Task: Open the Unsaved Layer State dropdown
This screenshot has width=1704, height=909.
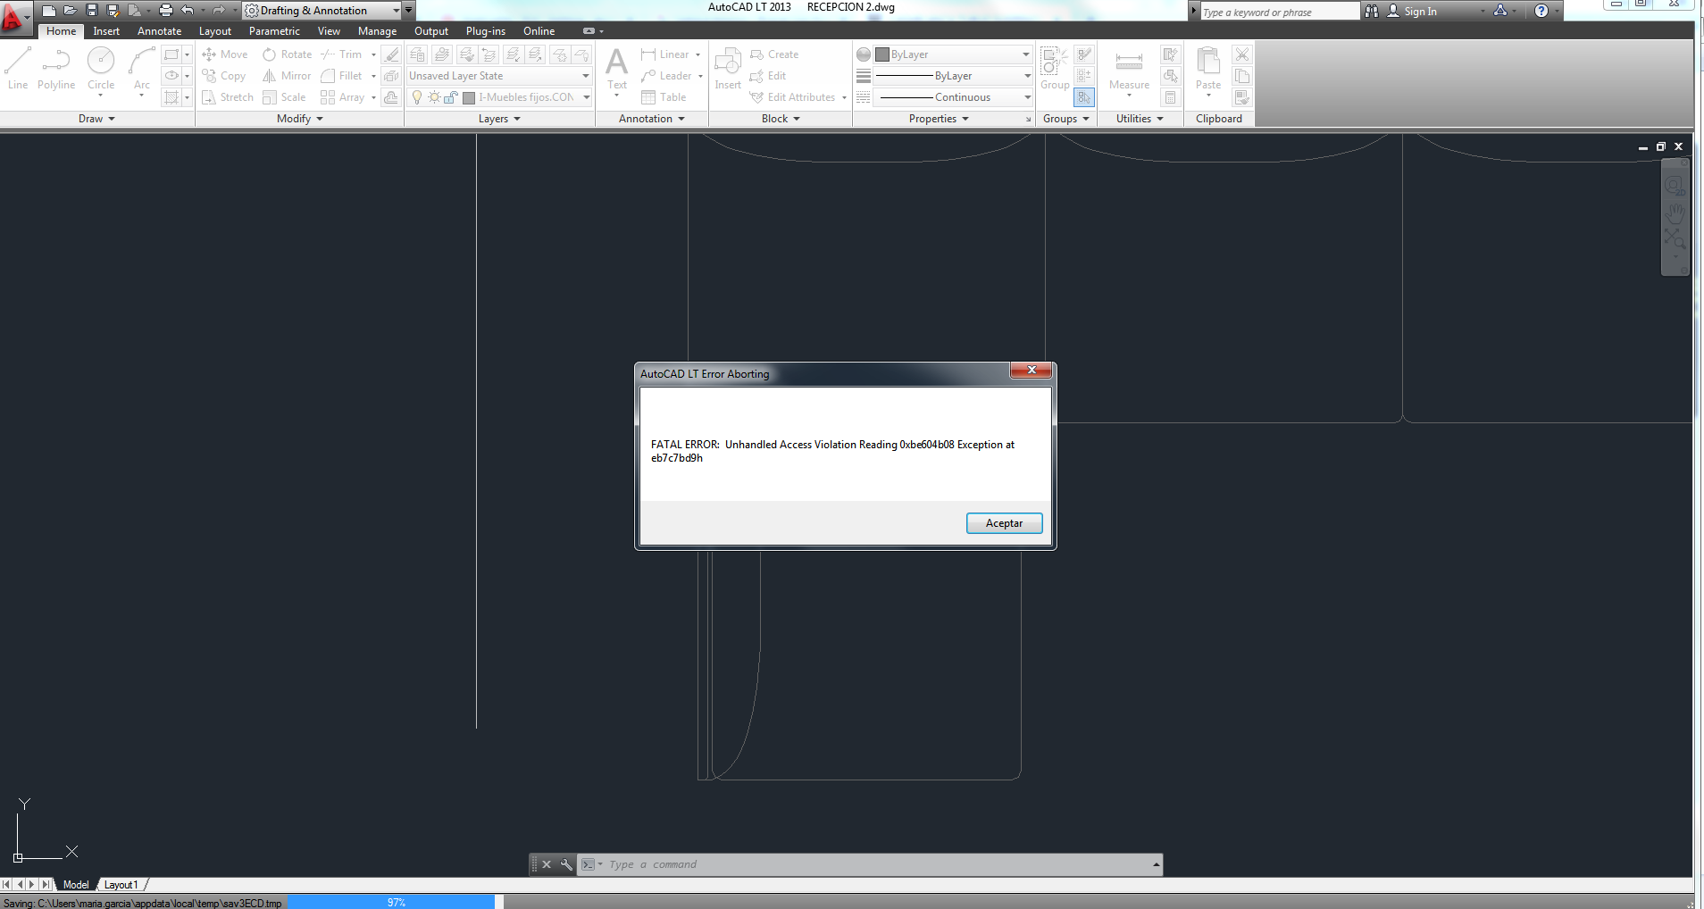Action: [584, 75]
